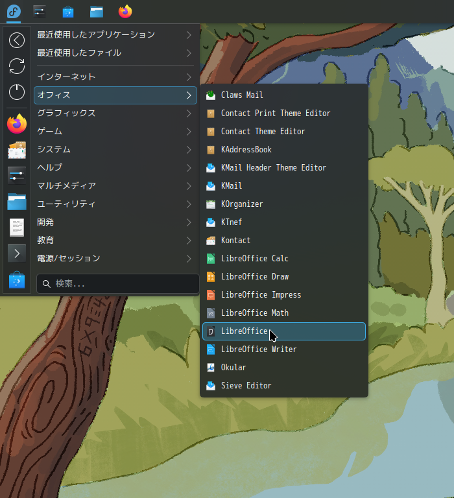This screenshot has height=498, width=454.
Task: Click the KAddressBook icon
Action: click(211, 150)
